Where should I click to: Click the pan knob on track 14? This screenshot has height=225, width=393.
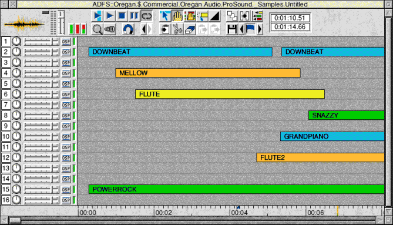click(x=16, y=179)
